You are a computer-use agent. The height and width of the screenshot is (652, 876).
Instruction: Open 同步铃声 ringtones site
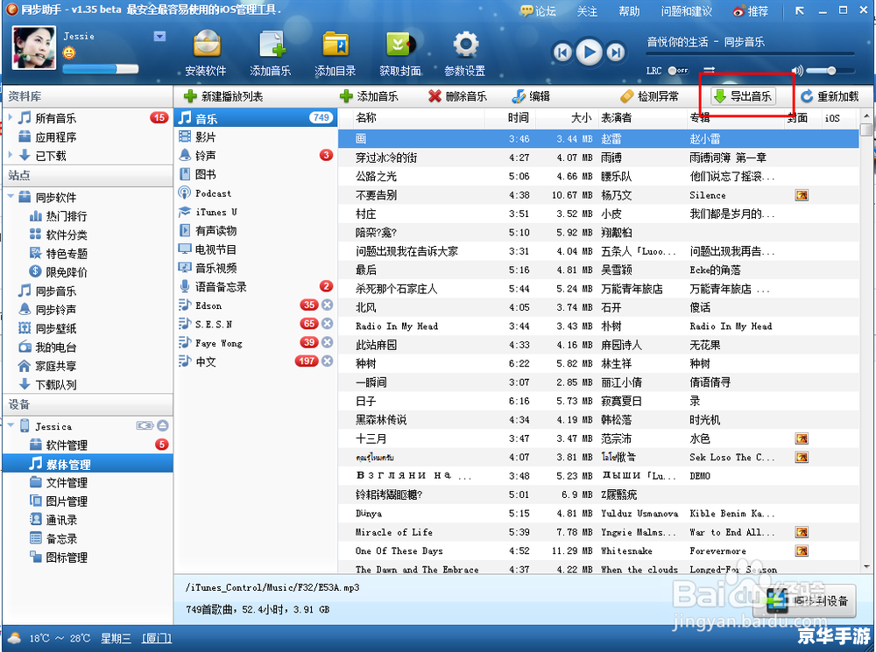[x=47, y=309]
